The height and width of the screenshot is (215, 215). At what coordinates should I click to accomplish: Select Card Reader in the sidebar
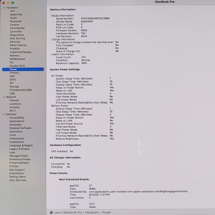[18, 28]
